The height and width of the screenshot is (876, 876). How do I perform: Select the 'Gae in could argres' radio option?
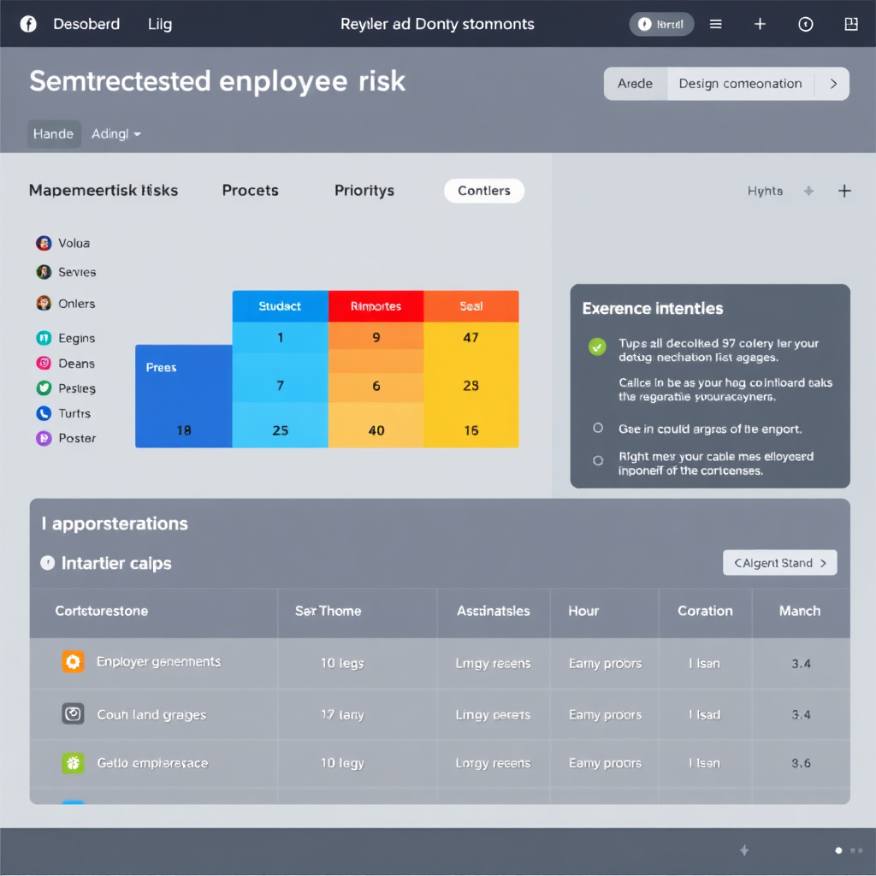pos(598,429)
